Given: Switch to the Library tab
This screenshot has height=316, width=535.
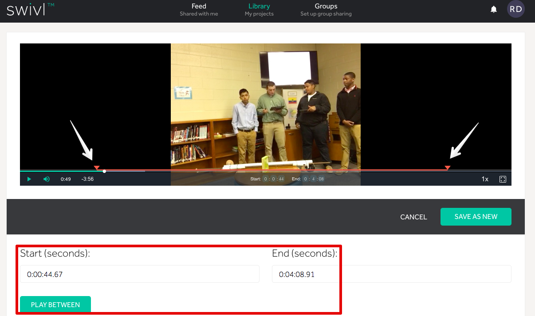Looking at the screenshot, I should (x=259, y=10).
